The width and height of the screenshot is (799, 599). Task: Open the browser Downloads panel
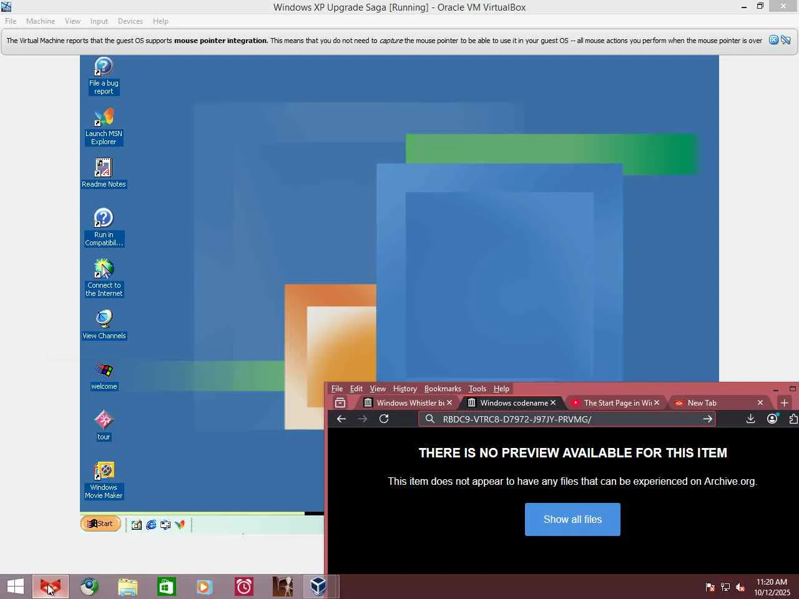(750, 419)
